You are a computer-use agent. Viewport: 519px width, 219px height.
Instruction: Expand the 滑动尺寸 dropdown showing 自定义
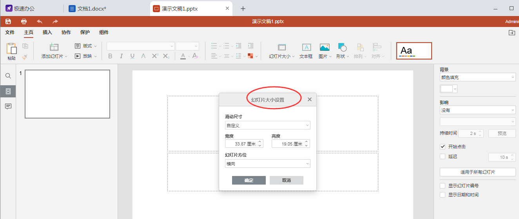click(268, 126)
